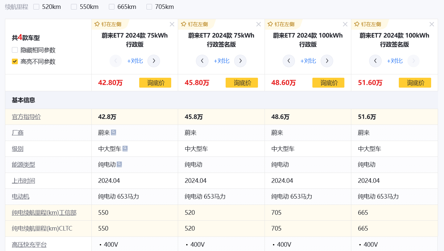Open 级别 parameter explanation link
This screenshot has height=251, width=444.
[x=17, y=149]
